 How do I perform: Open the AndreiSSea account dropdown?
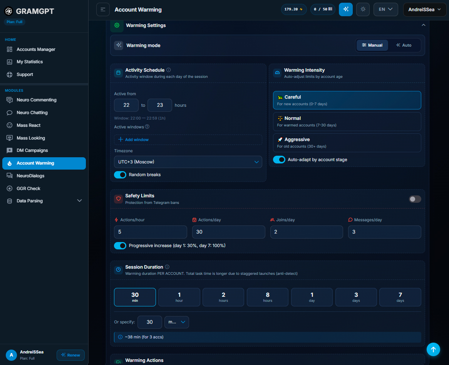(x=424, y=10)
